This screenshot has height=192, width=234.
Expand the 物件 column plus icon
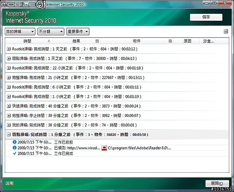(x=170, y=41)
